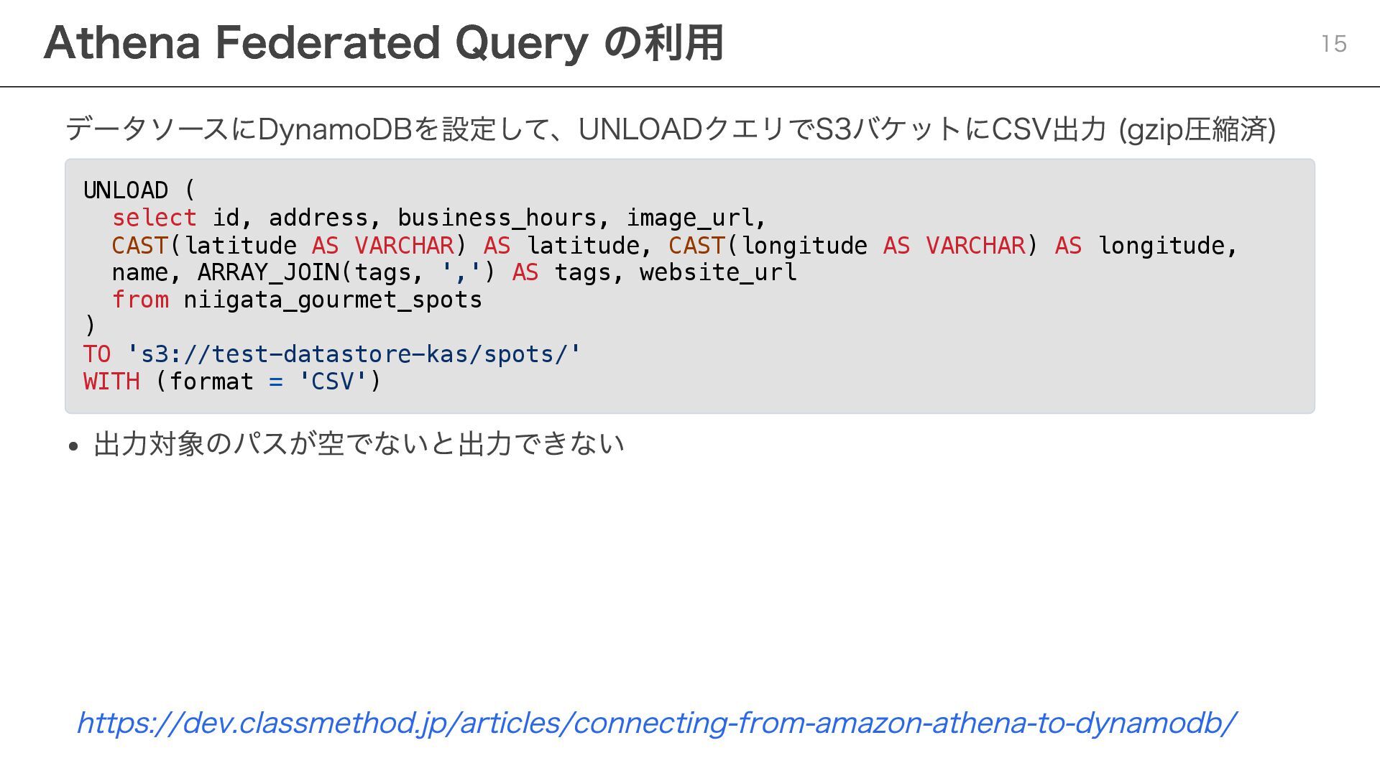Click the TO keyword before the S3 path
This screenshot has width=1380, height=776.
click(97, 354)
